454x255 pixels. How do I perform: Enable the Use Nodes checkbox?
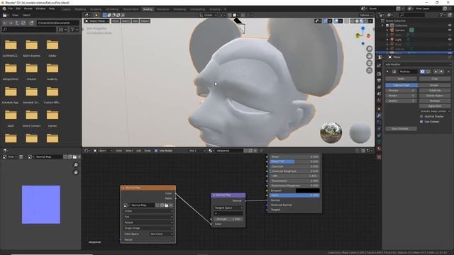(x=156, y=151)
